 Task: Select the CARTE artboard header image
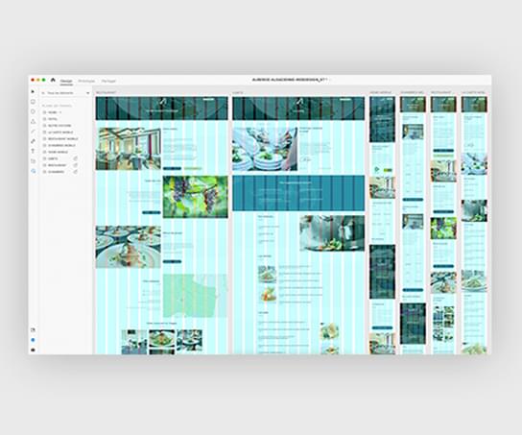[x=298, y=109]
